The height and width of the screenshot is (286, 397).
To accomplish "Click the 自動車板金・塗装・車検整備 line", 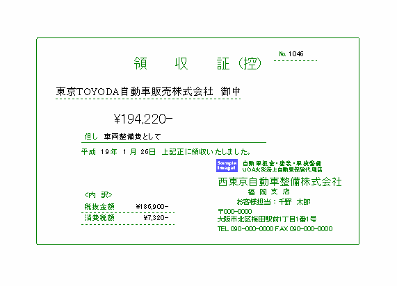I will [x=282, y=163].
